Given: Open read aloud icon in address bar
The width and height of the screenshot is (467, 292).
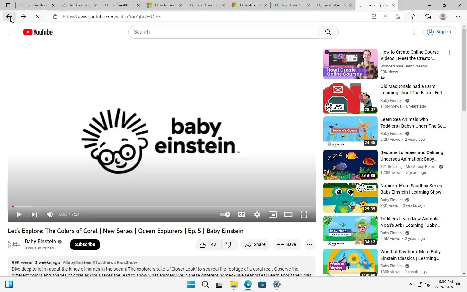Looking at the screenshot, I should (x=386, y=17).
